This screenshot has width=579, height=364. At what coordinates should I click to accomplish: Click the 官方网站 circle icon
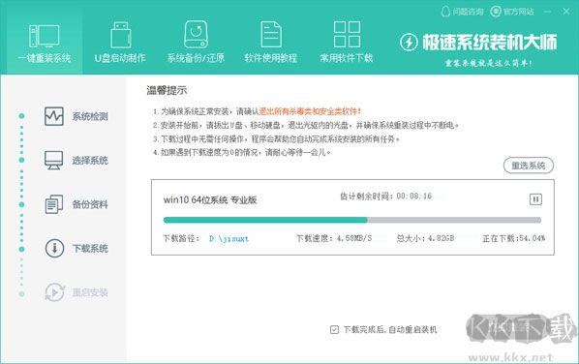pyautogui.click(x=496, y=12)
